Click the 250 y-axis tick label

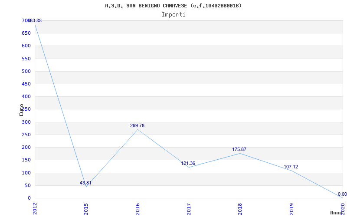[26, 135]
